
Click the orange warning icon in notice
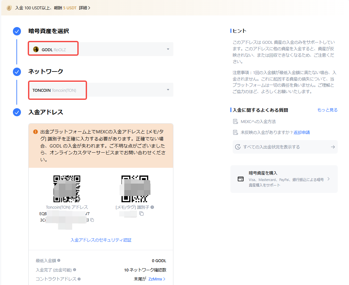pyautogui.click(x=35, y=132)
